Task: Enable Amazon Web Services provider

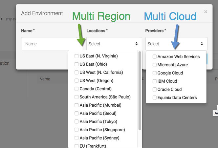Action: 155,57
